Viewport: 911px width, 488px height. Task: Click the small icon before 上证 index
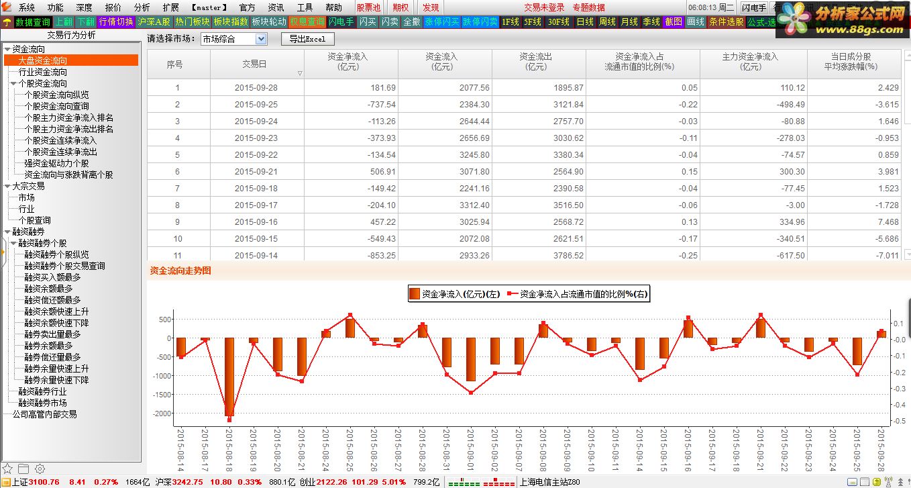click(6, 482)
